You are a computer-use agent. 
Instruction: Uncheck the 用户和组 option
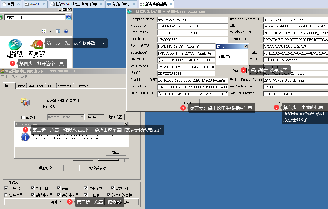(6, 188)
